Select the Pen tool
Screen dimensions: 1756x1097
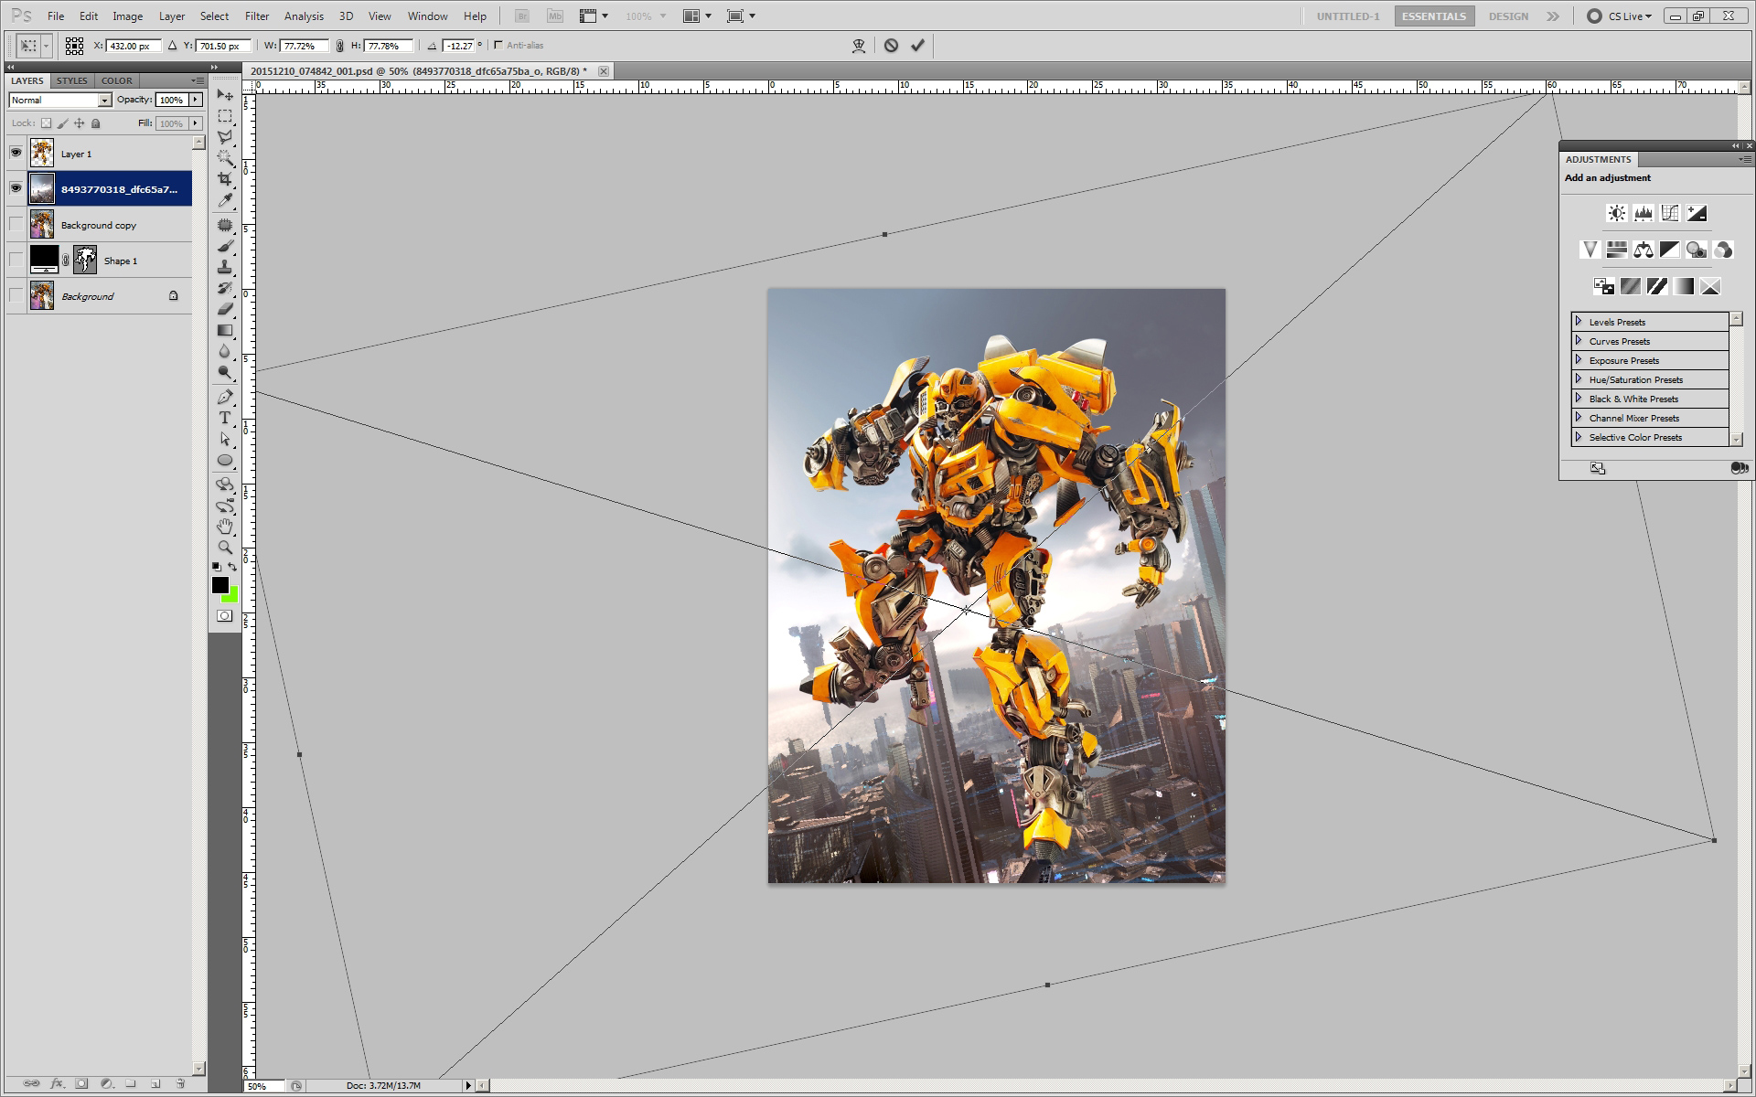pyautogui.click(x=225, y=397)
